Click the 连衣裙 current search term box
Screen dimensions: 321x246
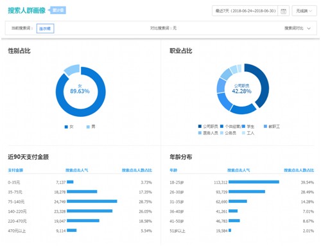pos(45,28)
